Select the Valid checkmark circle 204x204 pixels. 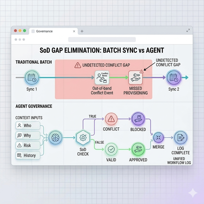tap(111, 149)
